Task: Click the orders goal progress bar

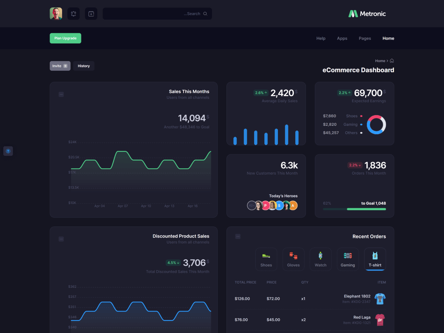Action: pos(354,209)
